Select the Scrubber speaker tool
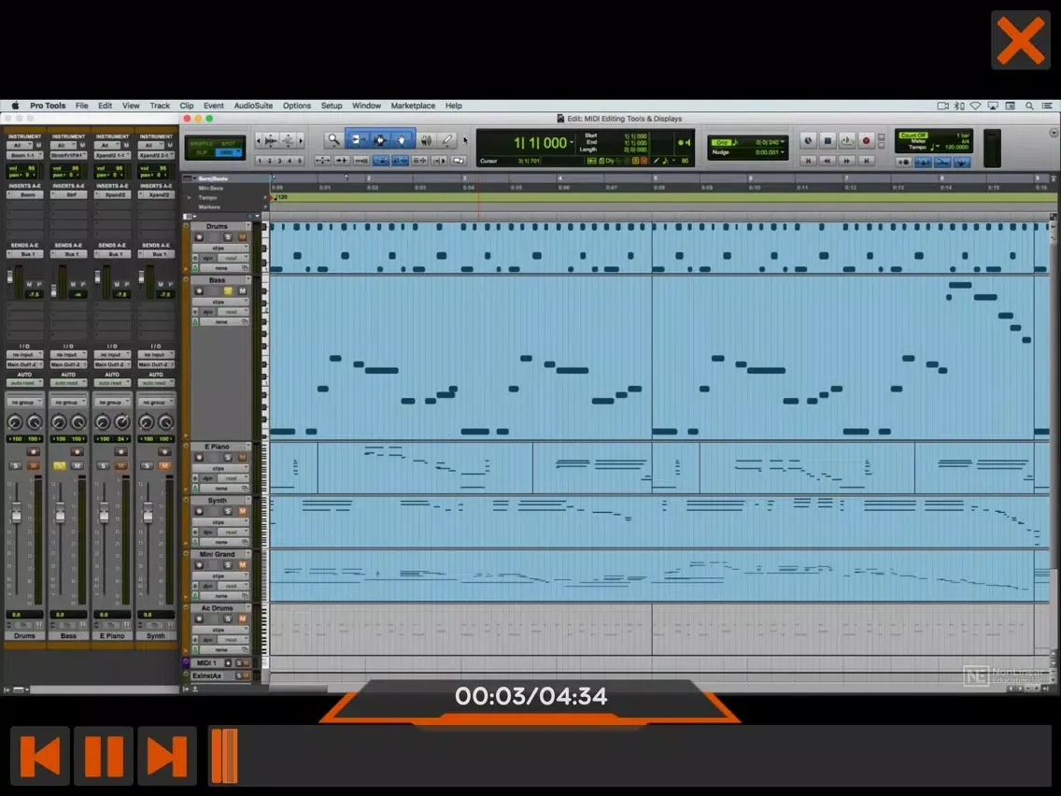 [x=426, y=140]
